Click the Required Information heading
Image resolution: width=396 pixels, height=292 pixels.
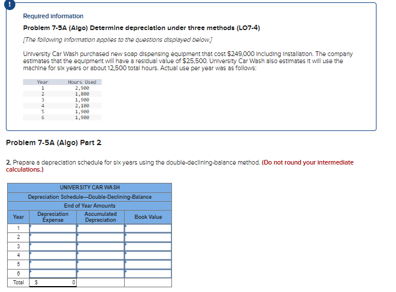[53, 16]
